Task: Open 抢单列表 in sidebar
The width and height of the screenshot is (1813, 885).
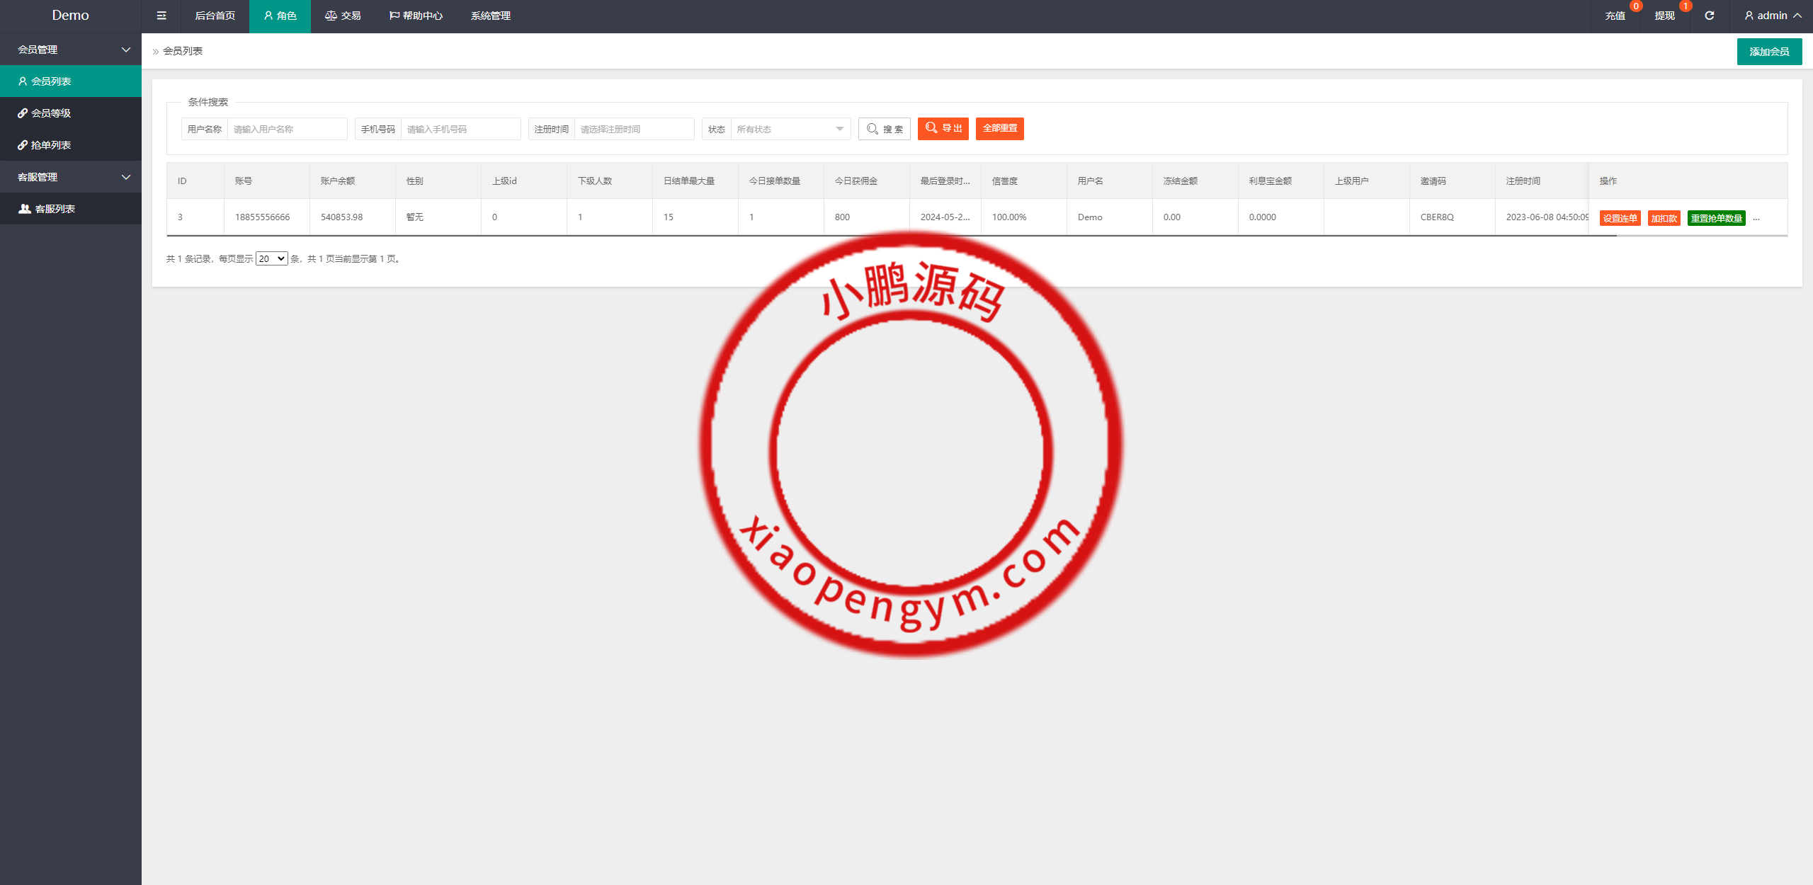Action: 51,145
